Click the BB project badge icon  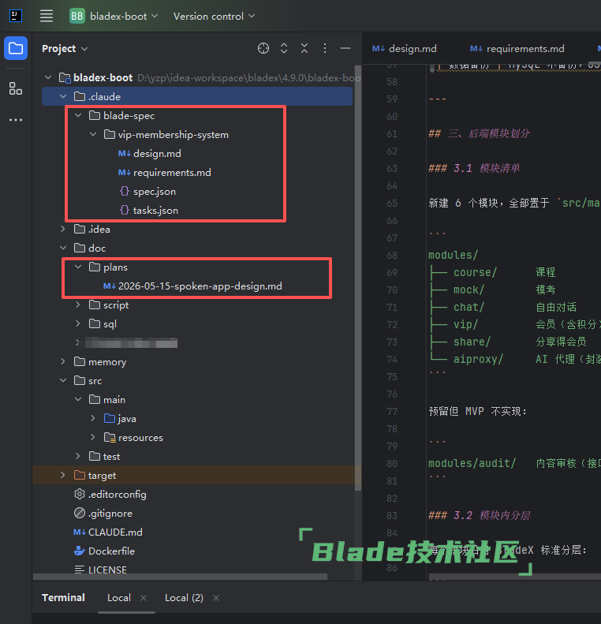(x=77, y=16)
